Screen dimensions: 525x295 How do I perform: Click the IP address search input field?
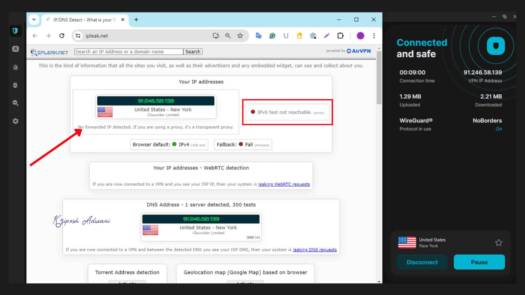point(129,52)
